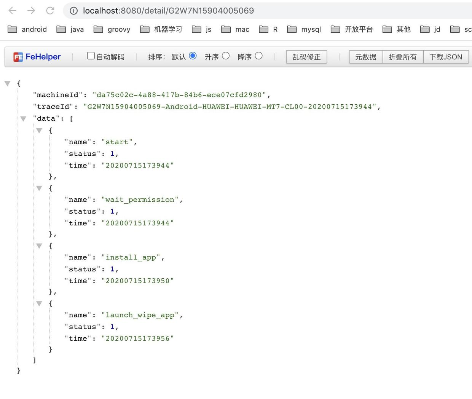Image resolution: width=472 pixels, height=399 pixels.
Task: Click the 下载JSON button
Action: pyautogui.click(x=446, y=57)
